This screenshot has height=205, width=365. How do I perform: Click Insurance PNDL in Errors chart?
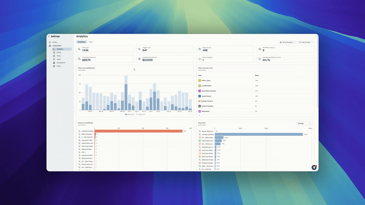pyautogui.click(x=87, y=140)
